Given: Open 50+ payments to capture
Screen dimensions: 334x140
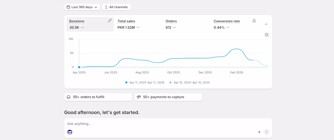Looking at the screenshot, I should point(168,97).
